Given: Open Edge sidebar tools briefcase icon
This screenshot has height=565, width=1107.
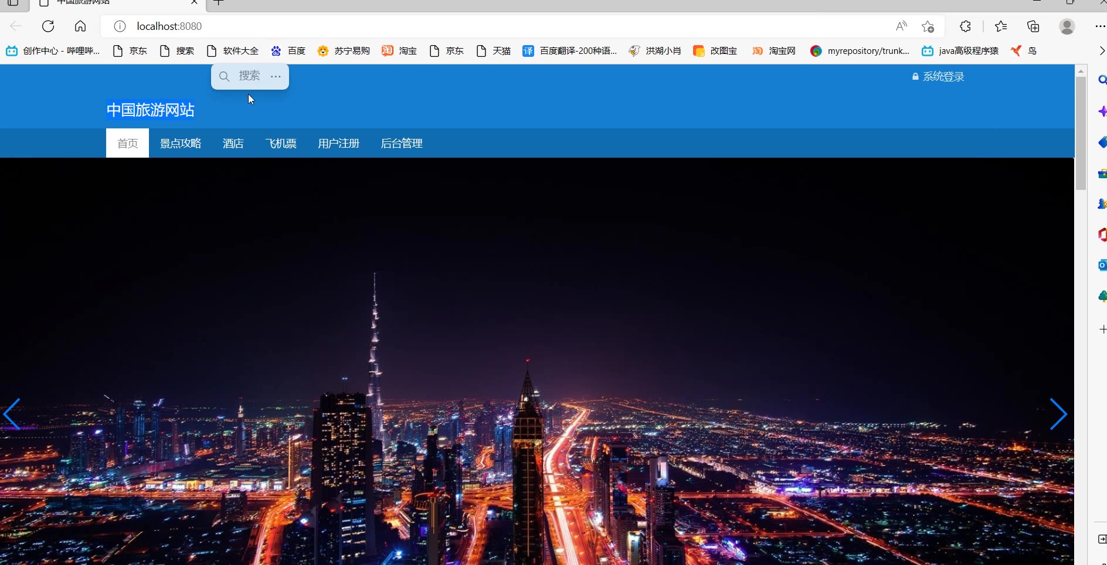Looking at the screenshot, I should point(1102,173).
